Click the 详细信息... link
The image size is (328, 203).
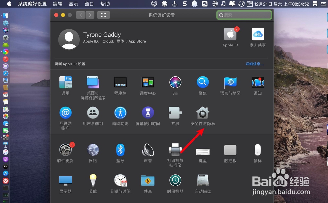point(255,64)
